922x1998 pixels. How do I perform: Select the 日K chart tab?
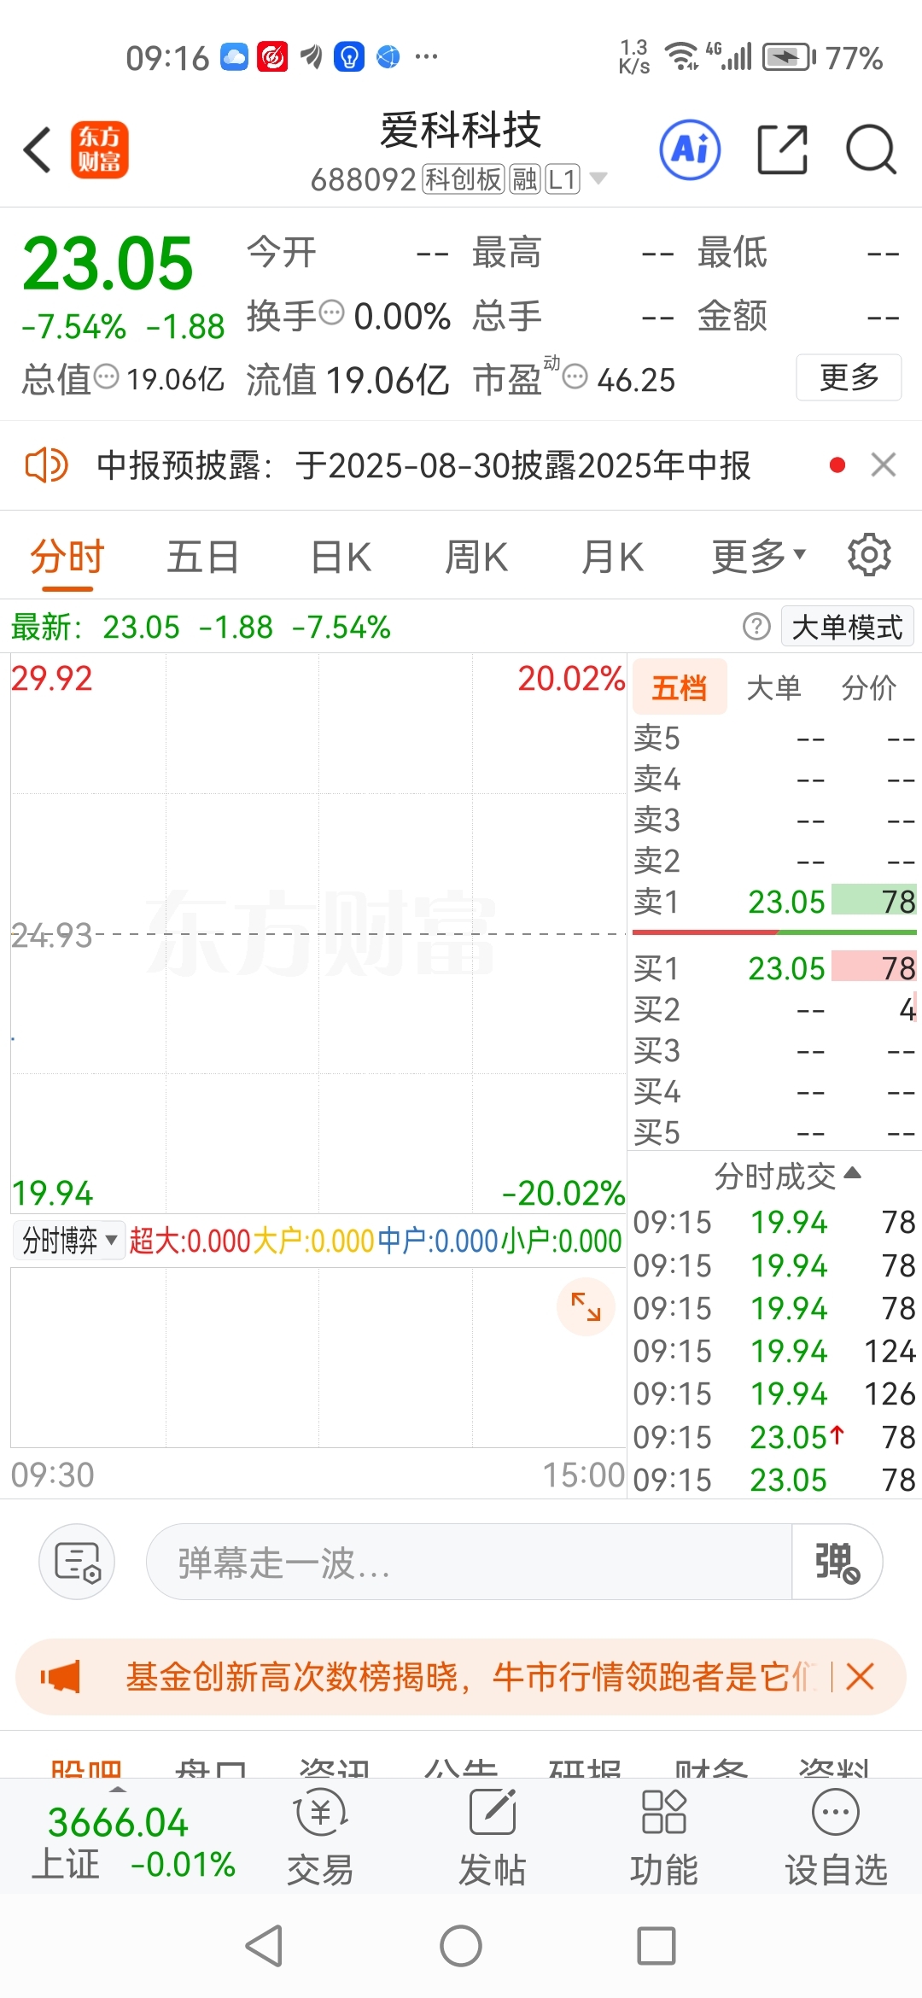pos(341,557)
